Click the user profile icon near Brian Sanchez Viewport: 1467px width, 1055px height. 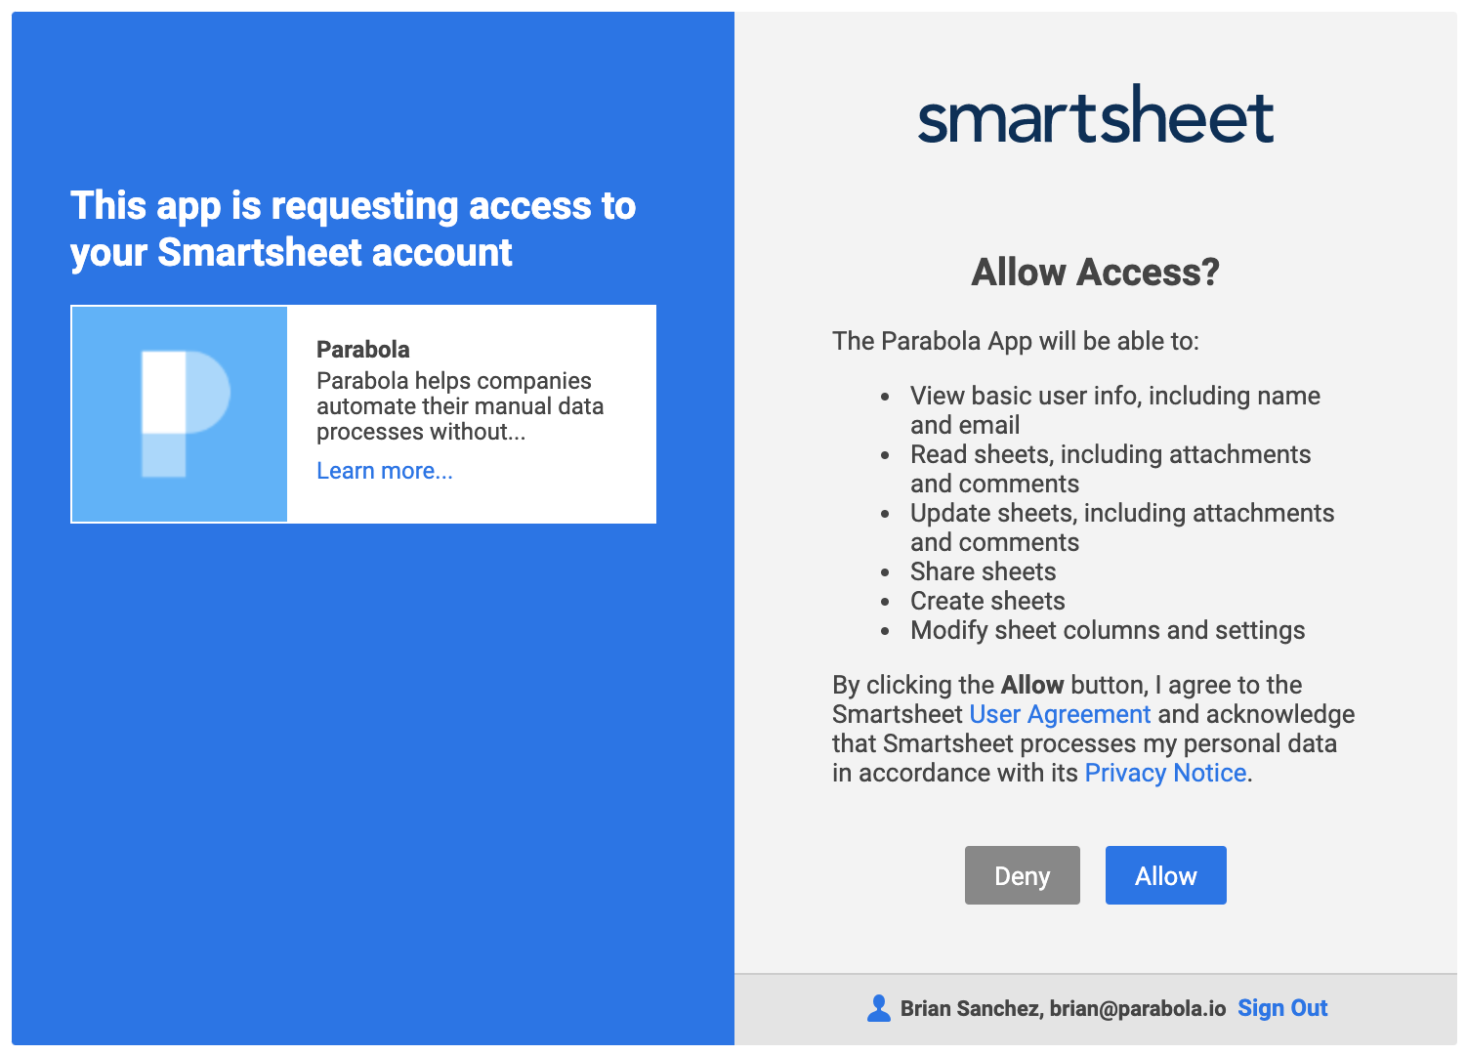[879, 1008]
